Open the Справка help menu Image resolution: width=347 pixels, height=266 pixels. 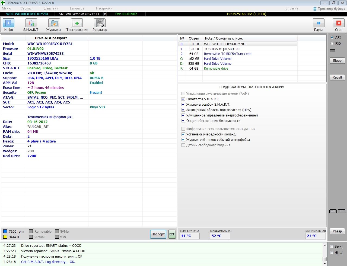292,9
